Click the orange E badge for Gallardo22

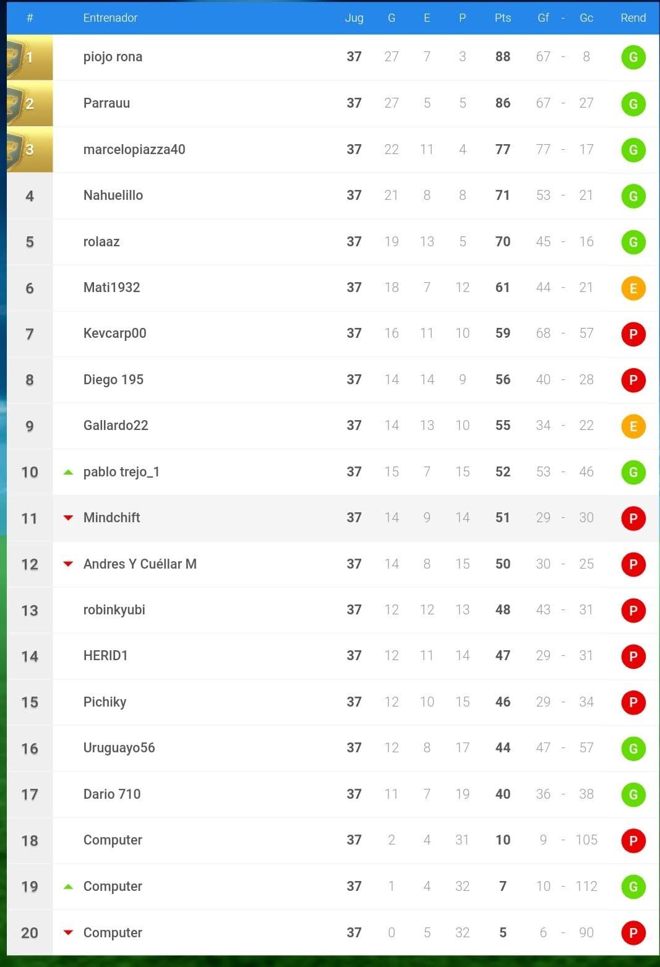click(633, 426)
